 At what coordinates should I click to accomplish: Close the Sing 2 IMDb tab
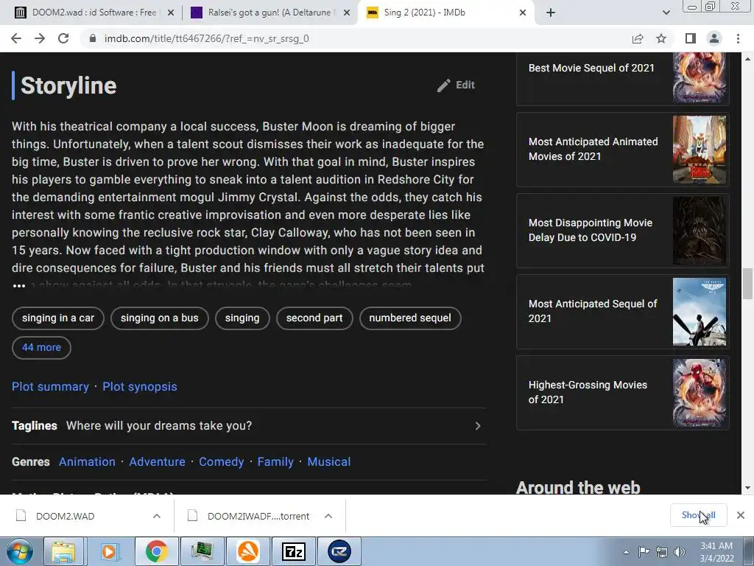[523, 13]
